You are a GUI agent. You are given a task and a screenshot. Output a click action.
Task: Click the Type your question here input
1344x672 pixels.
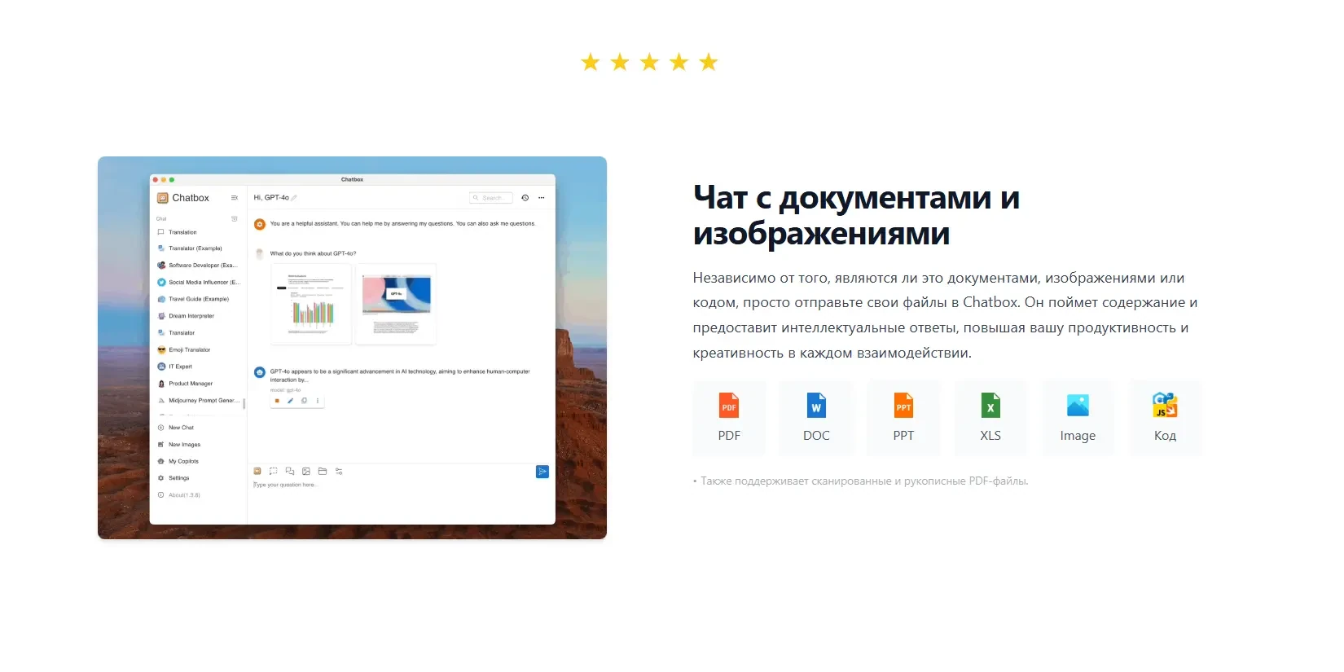click(x=285, y=485)
